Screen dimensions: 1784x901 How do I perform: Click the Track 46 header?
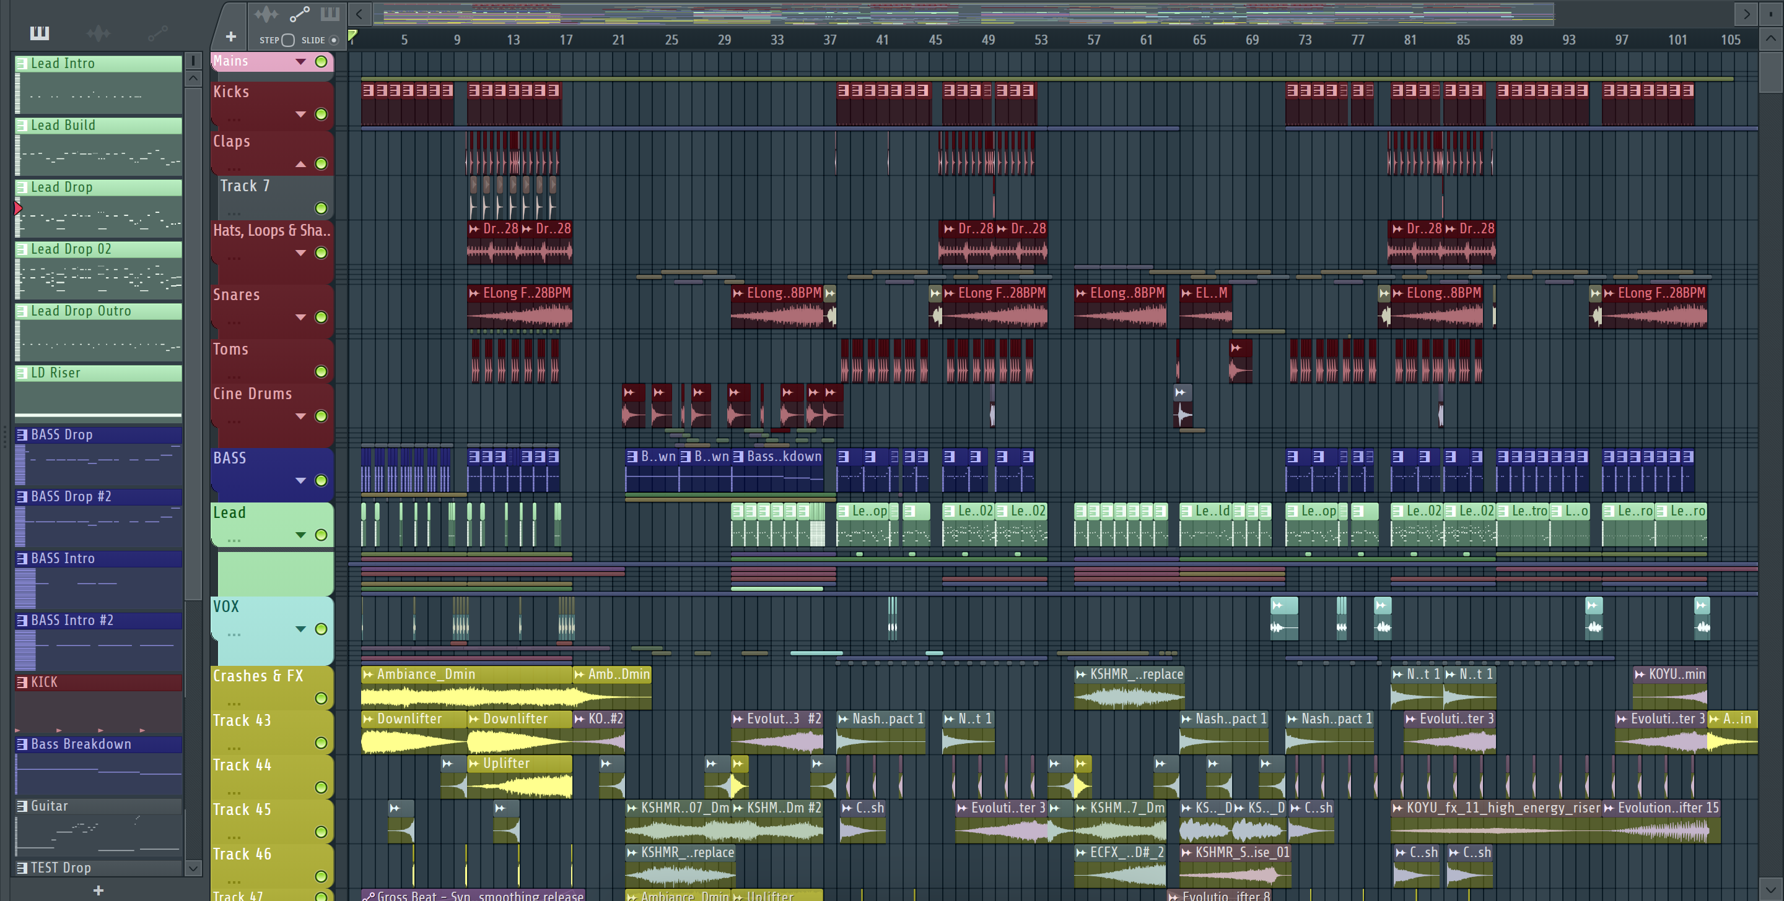coord(272,866)
